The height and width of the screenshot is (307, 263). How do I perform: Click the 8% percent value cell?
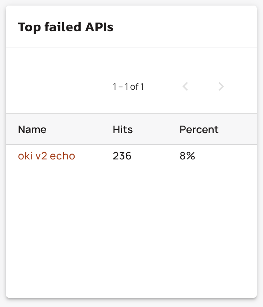(187, 156)
